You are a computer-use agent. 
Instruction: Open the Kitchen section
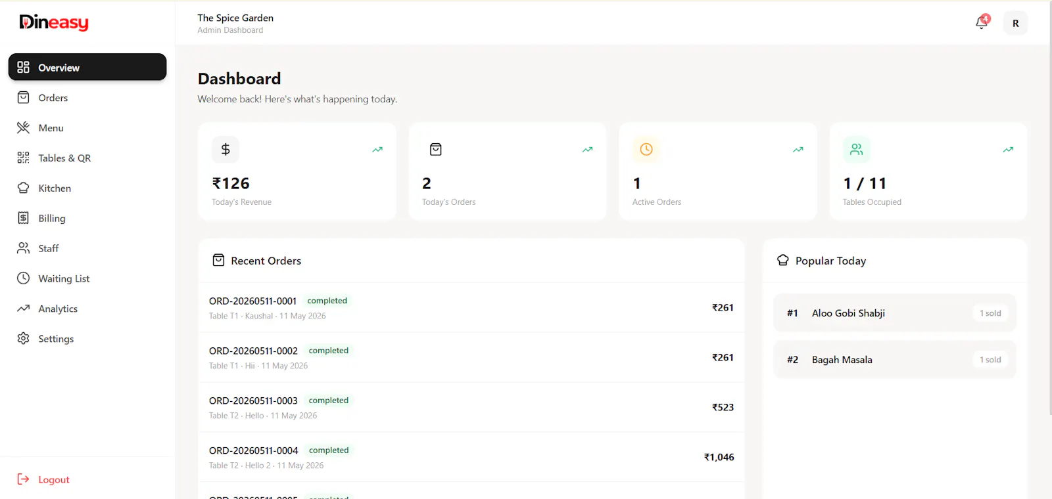point(87,188)
